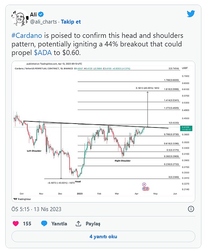
Task: Follow Ali via Takip et
Action: (71, 22)
